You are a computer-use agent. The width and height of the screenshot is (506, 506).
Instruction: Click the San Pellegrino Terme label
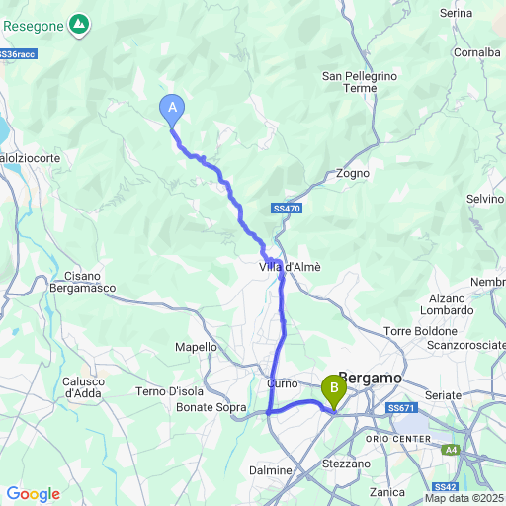pyautogui.click(x=360, y=82)
